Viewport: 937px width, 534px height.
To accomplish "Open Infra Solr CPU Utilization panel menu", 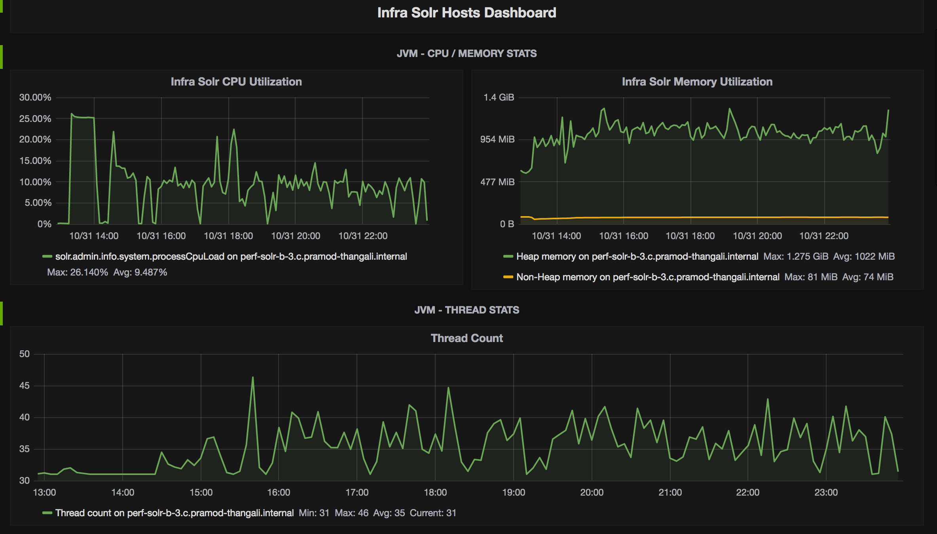I will 236,82.
